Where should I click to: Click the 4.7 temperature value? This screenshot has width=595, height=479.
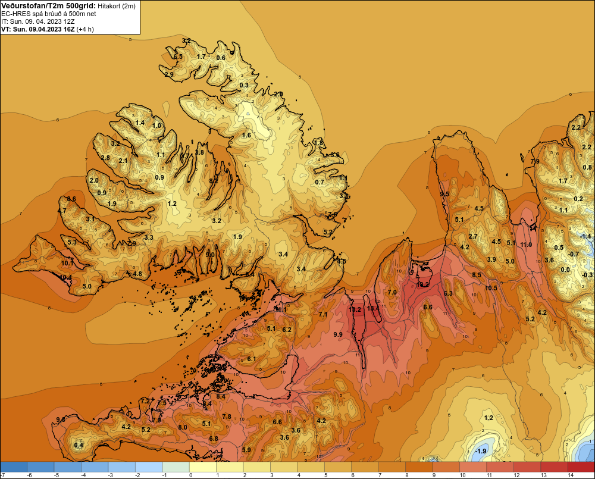62,211
